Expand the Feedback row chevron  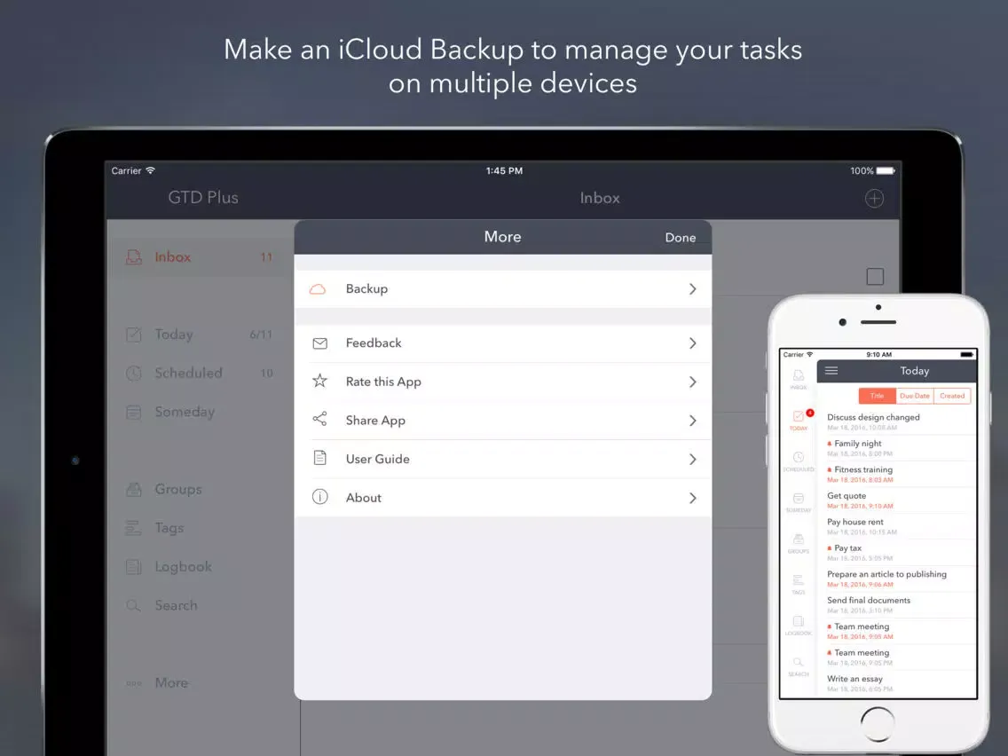tap(692, 343)
